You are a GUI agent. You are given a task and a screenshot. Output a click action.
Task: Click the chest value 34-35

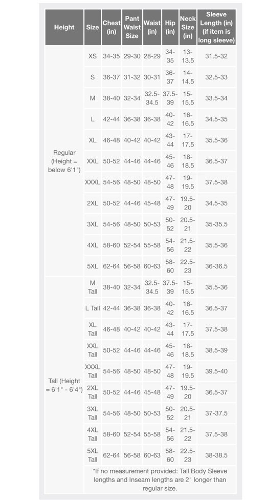coord(112,56)
